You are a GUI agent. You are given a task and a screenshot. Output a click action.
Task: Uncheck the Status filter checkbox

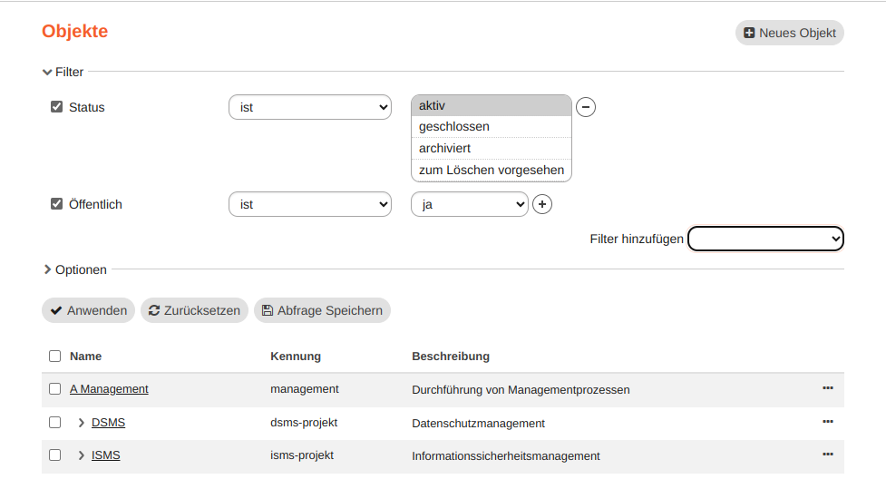click(x=56, y=107)
